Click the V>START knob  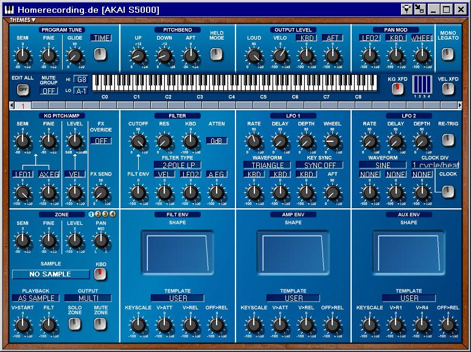[23, 326]
